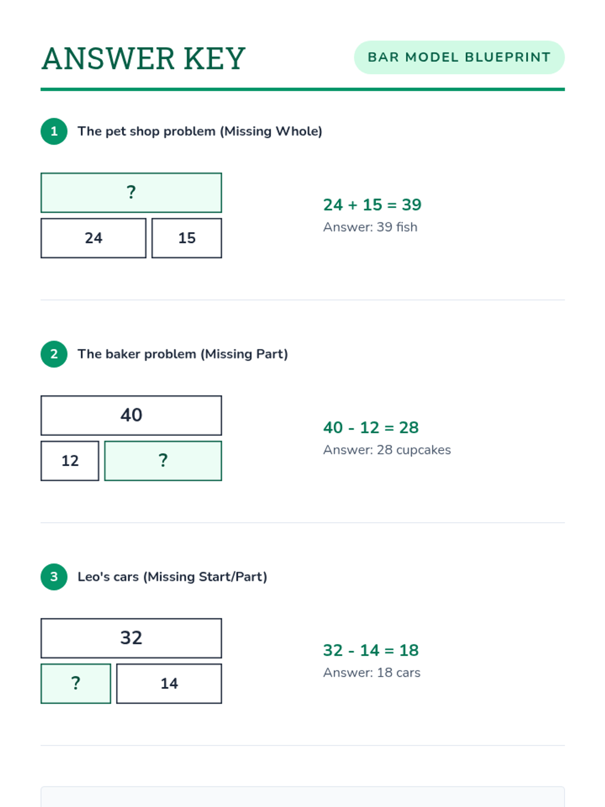Select the question mark whole bar in problem 1

click(131, 193)
